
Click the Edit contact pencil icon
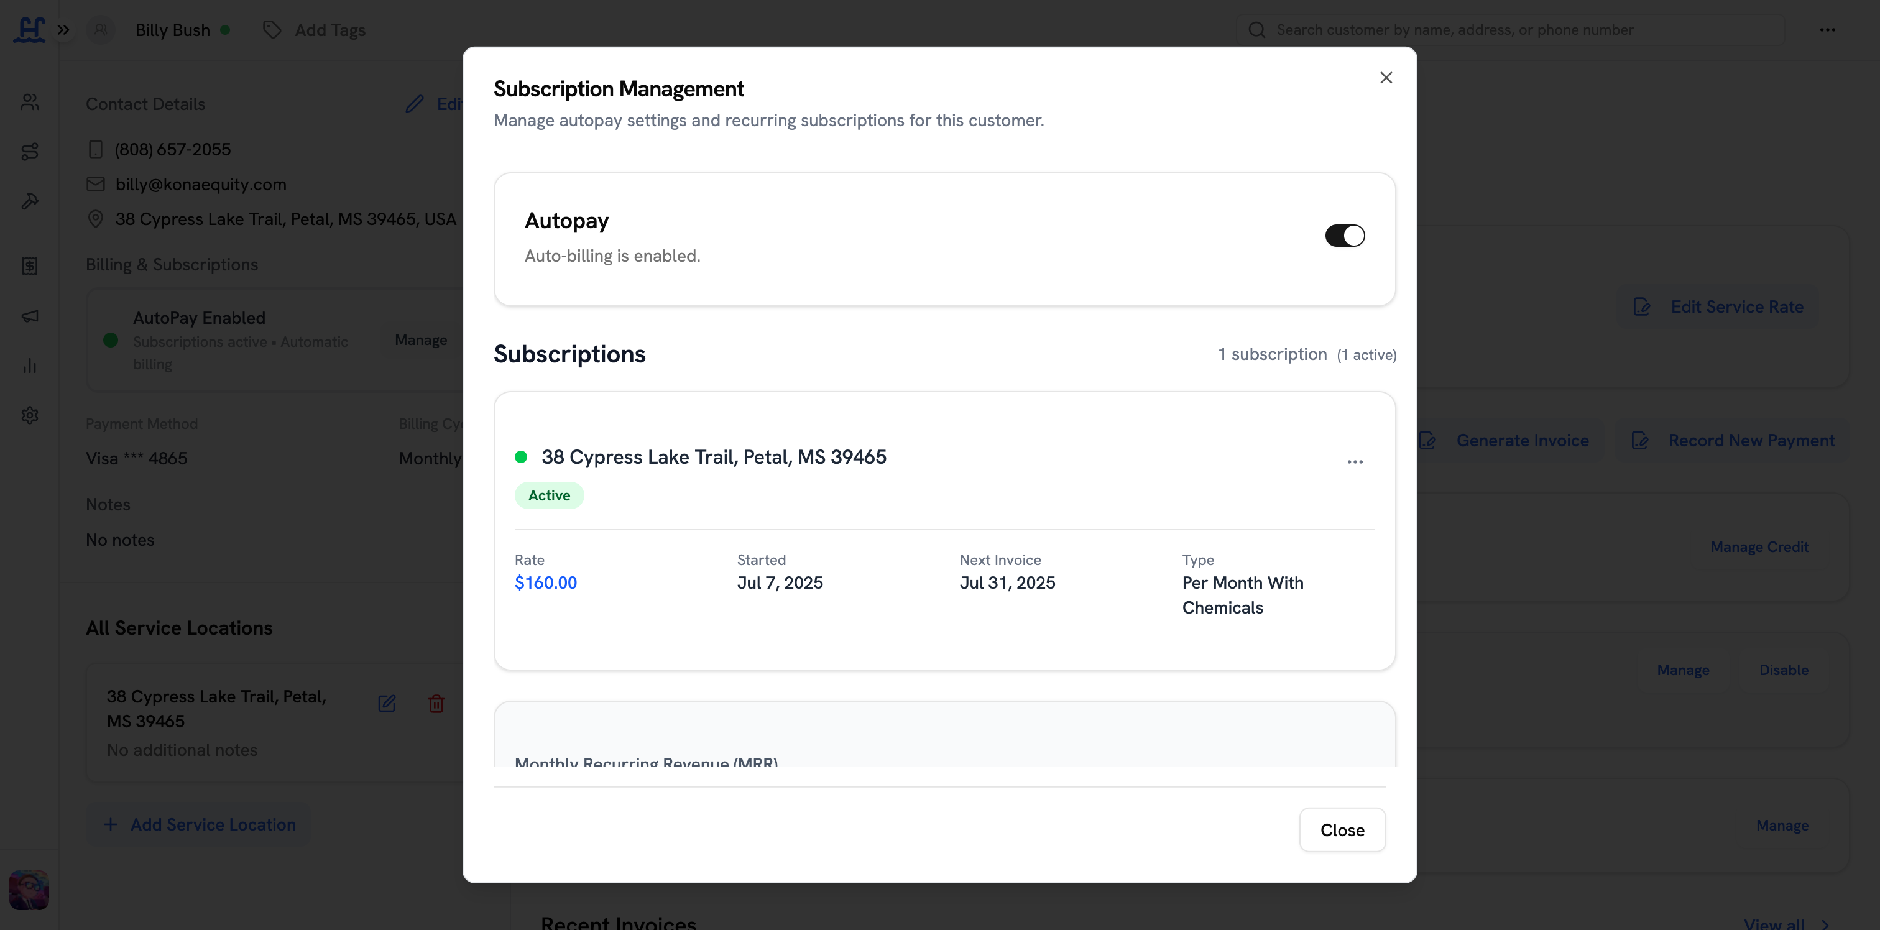point(415,104)
